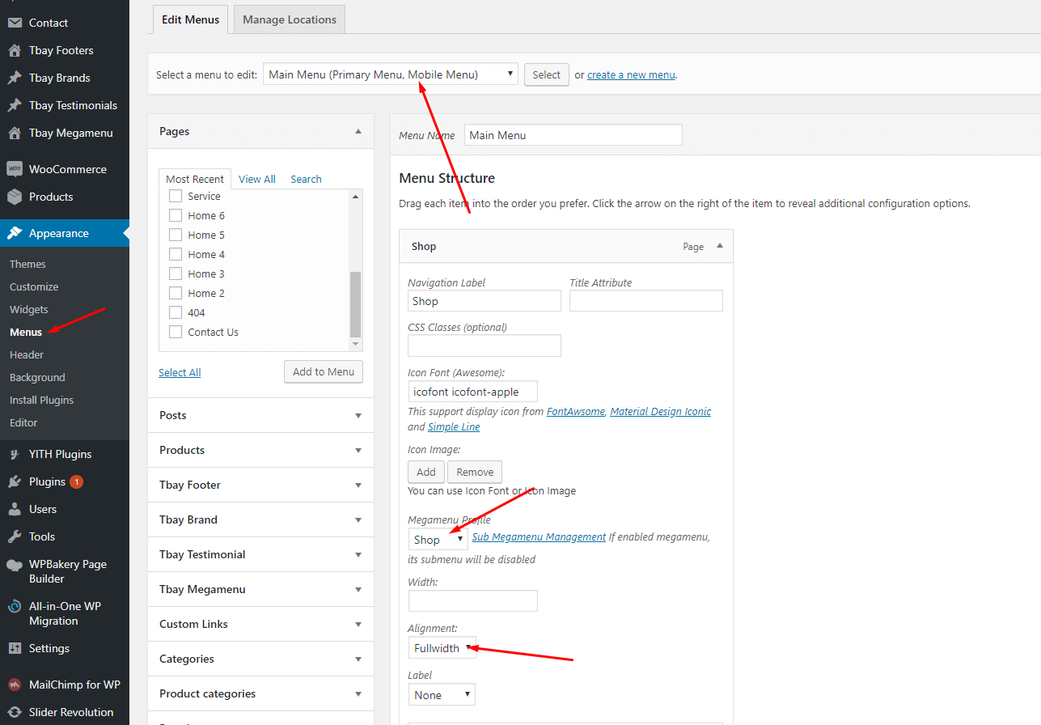Click the Settings icon in sidebar
This screenshot has height=725, width=1041.
[15, 648]
